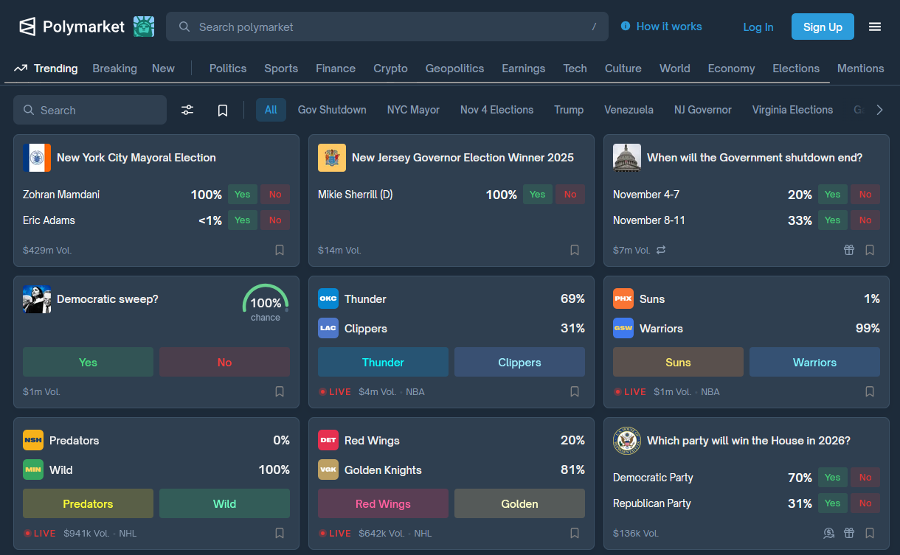Screen dimensions: 900x555
Task: Click gift icon on Government shutdown card
Action: coord(849,250)
